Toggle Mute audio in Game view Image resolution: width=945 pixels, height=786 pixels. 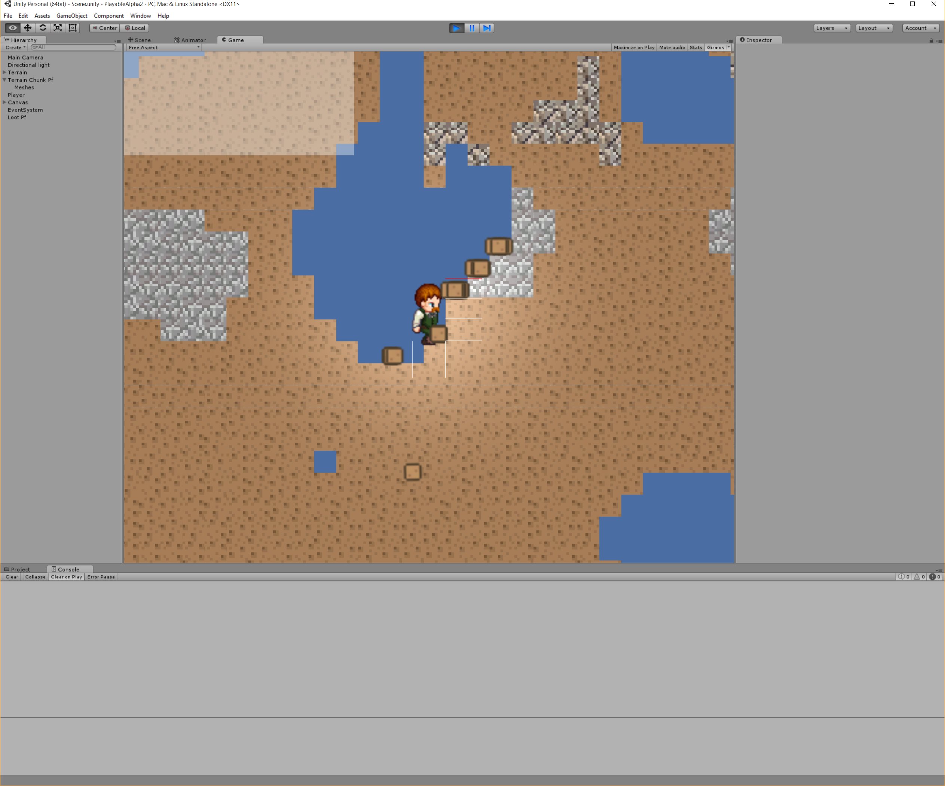672,48
